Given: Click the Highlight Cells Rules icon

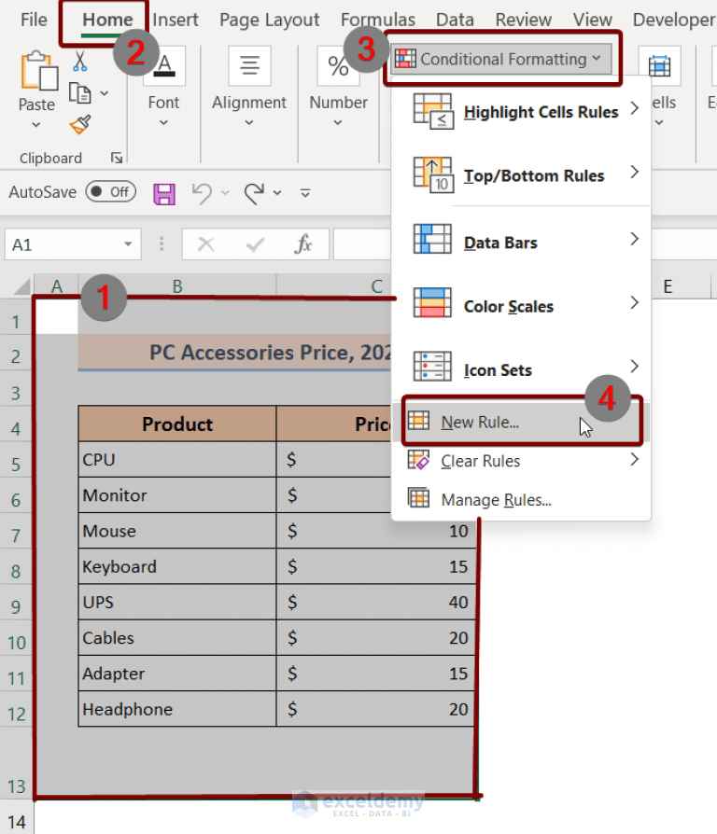Looking at the screenshot, I should click(433, 112).
